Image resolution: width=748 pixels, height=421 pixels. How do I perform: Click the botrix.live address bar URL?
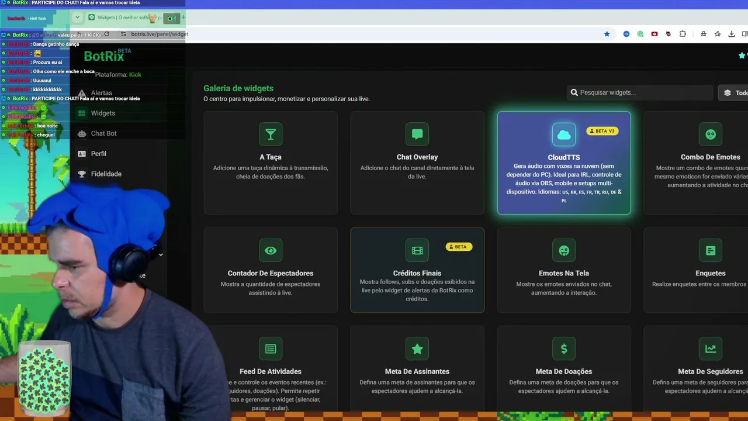pyautogui.click(x=160, y=34)
